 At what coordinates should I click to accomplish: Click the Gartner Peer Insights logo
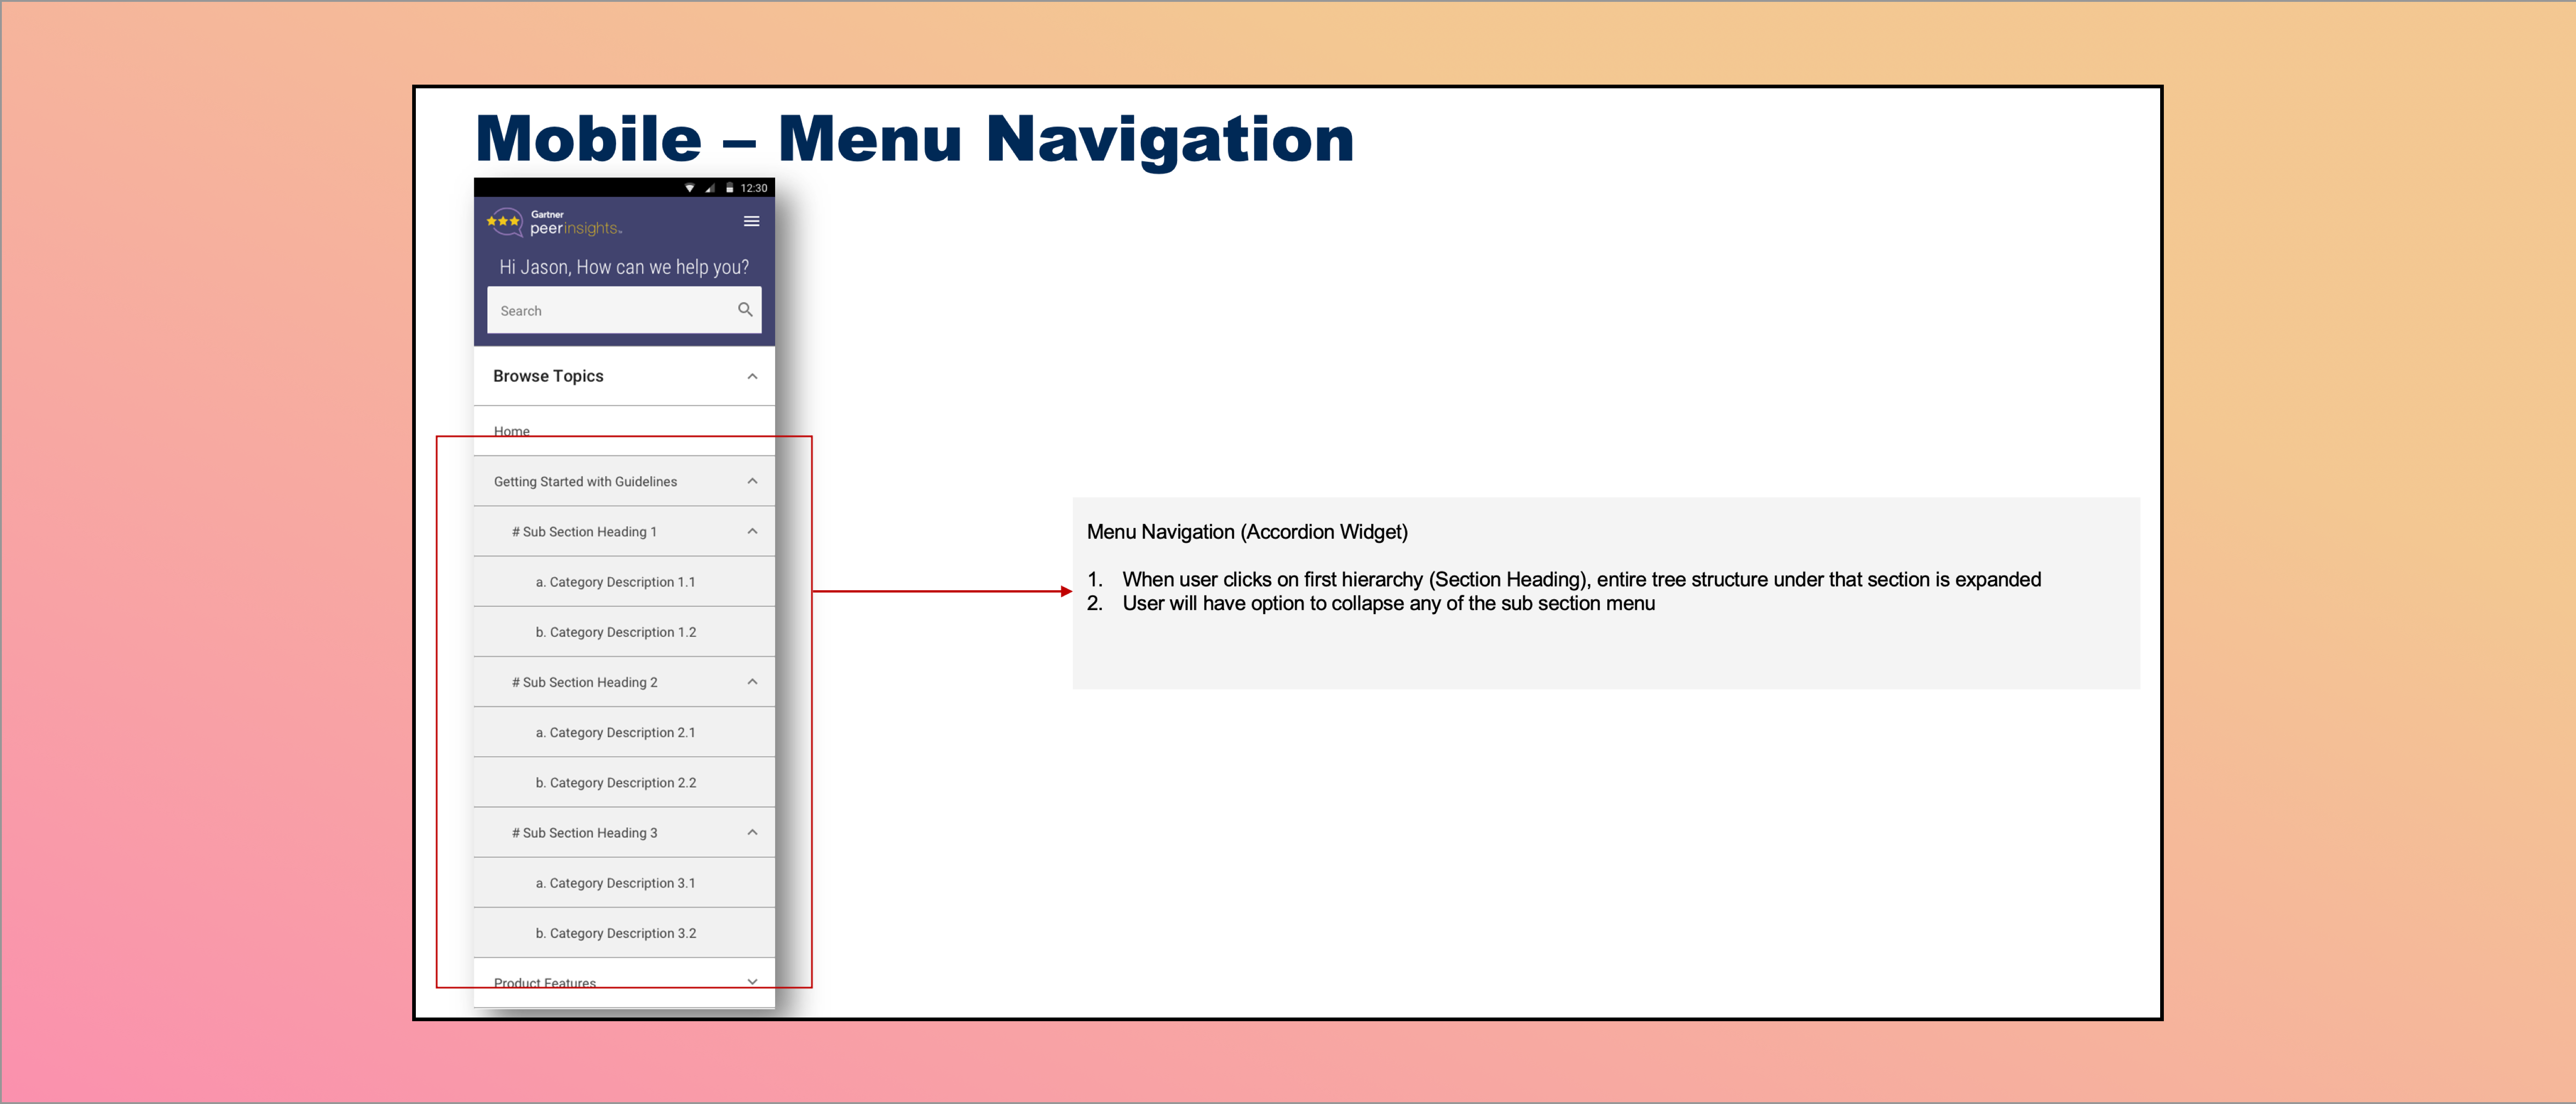pyautogui.click(x=554, y=222)
